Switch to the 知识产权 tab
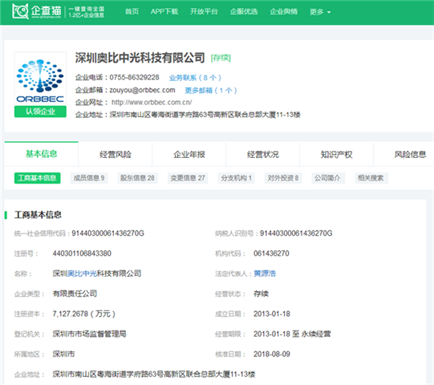 (x=336, y=154)
